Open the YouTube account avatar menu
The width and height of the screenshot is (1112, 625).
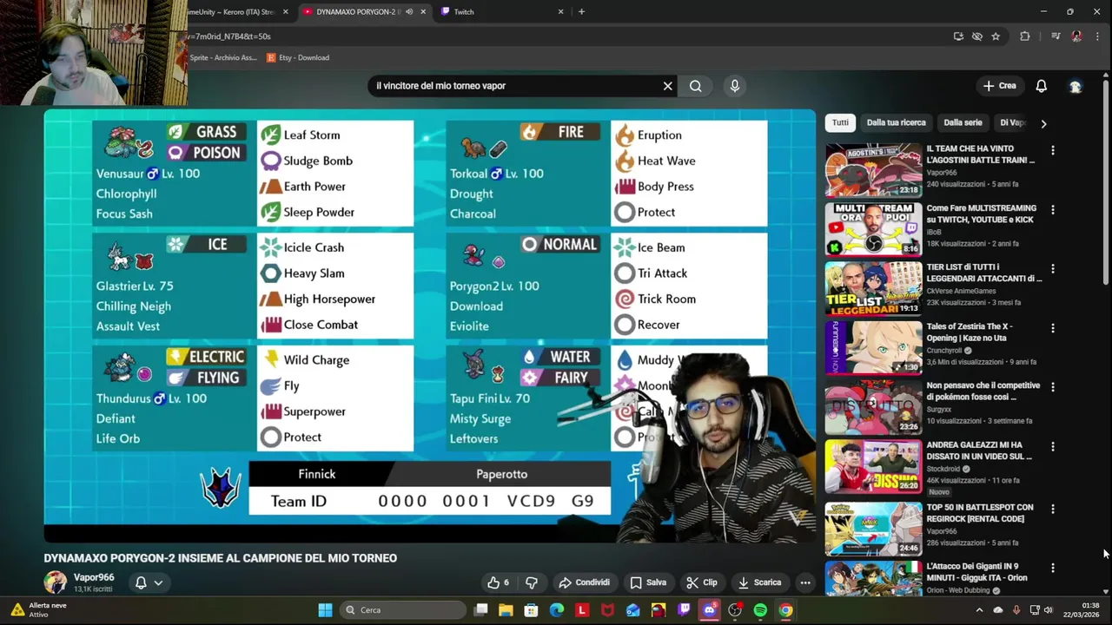(1075, 86)
